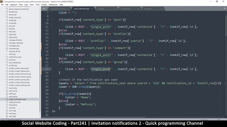Viewport: 227px width, 127px height.
Task: Open profile_content_about.php from sidebar
Action: [x=19, y=68]
